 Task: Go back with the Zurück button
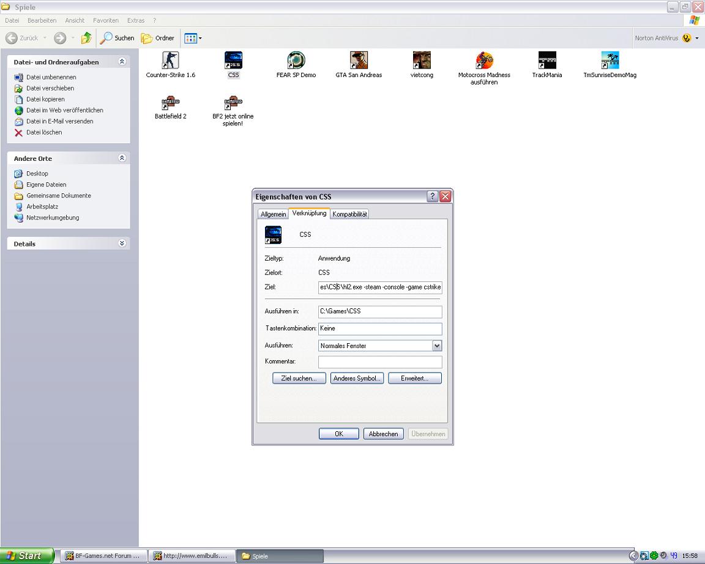(21, 38)
